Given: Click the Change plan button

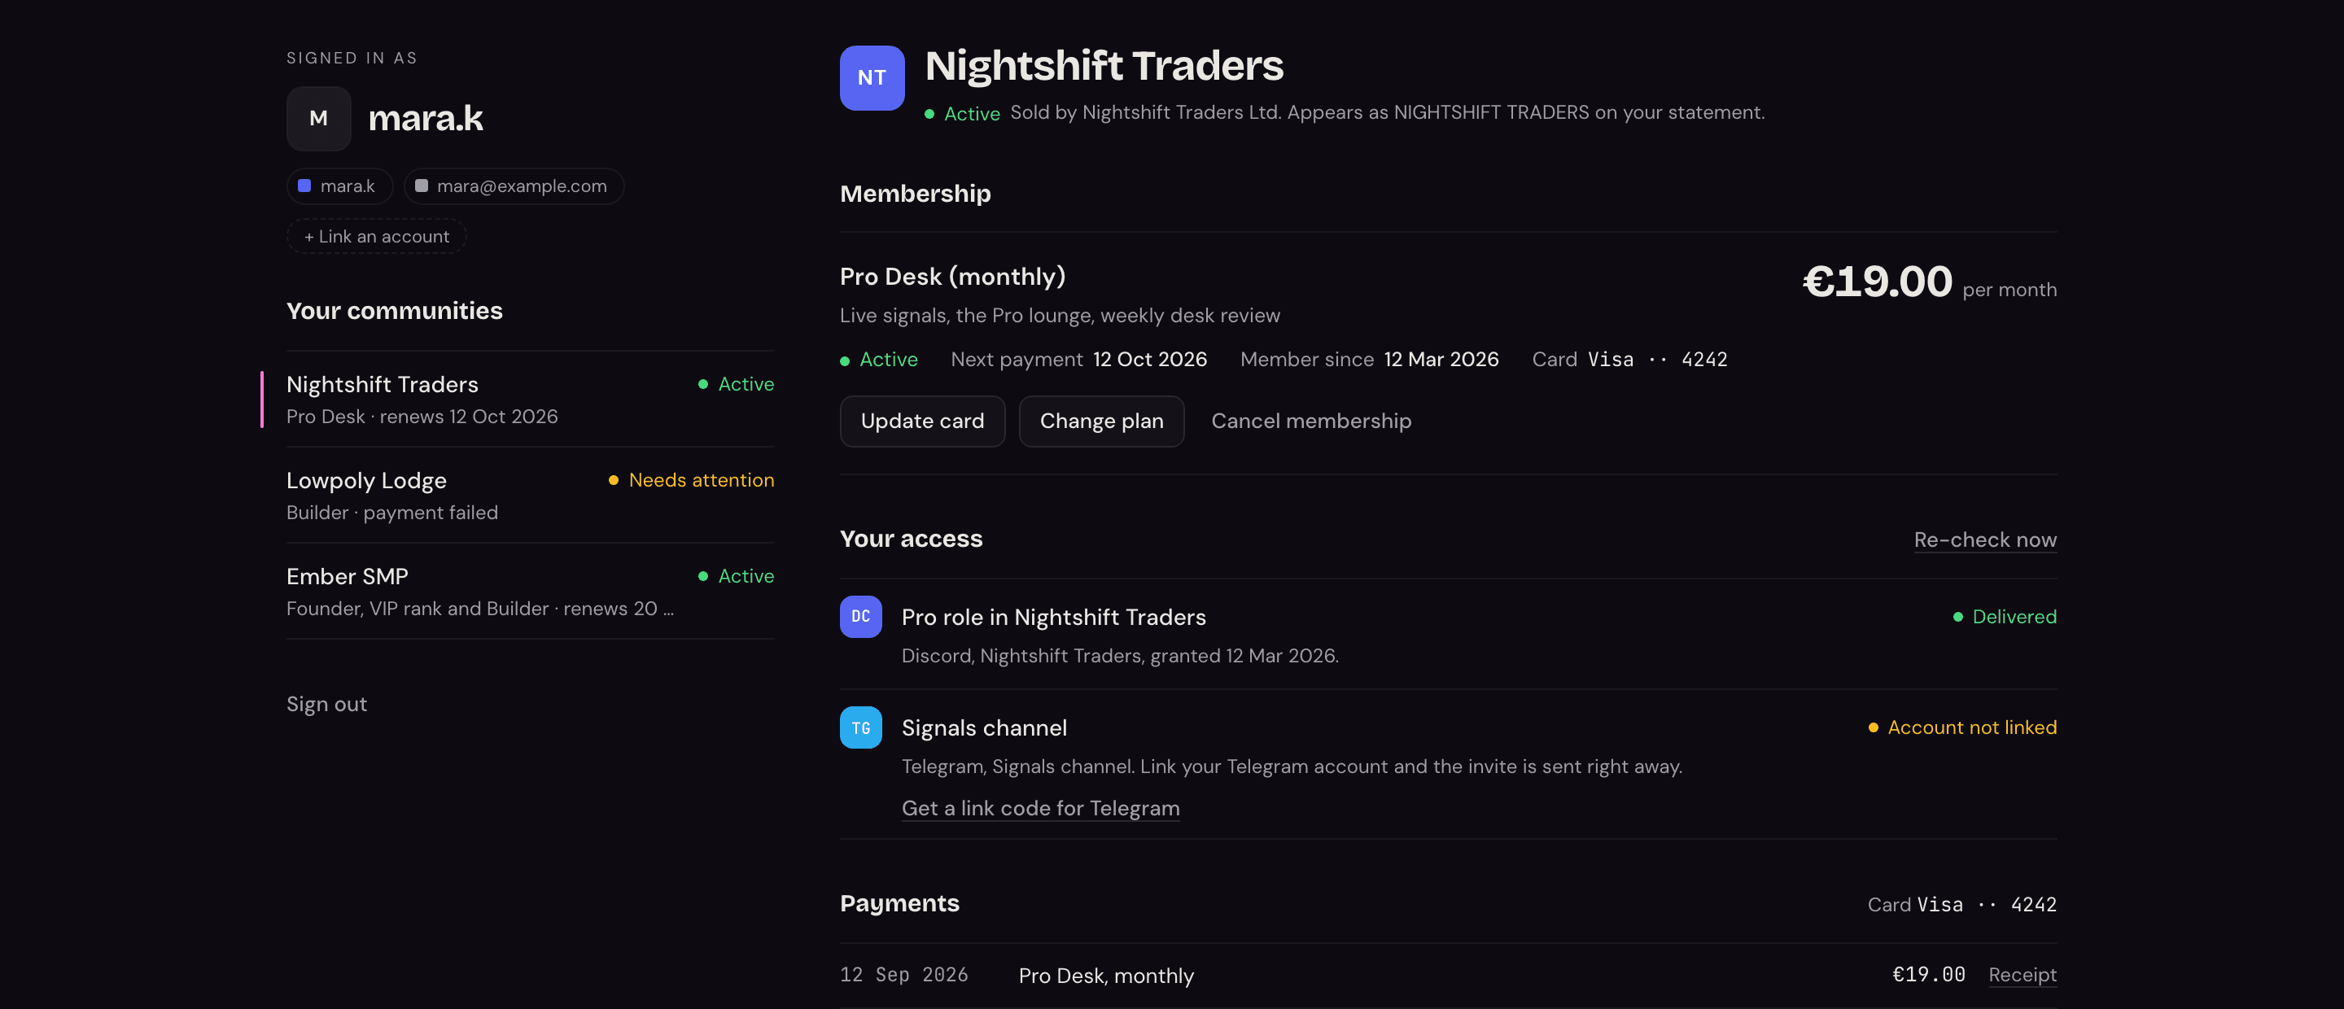Looking at the screenshot, I should tap(1102, 422).
